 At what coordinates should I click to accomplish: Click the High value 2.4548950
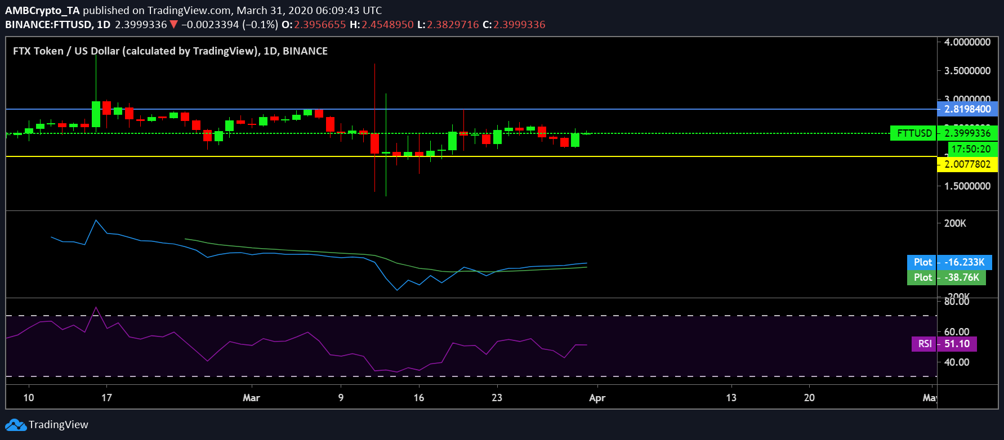[387, 25]
